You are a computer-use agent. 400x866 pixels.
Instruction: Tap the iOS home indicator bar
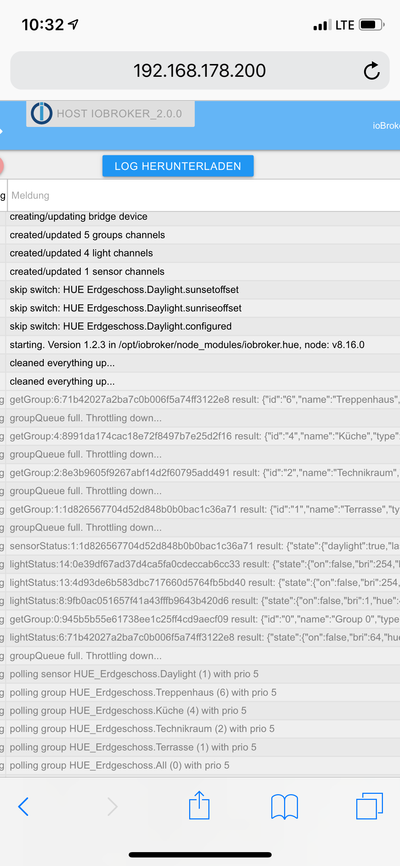(x=200, y=855)
